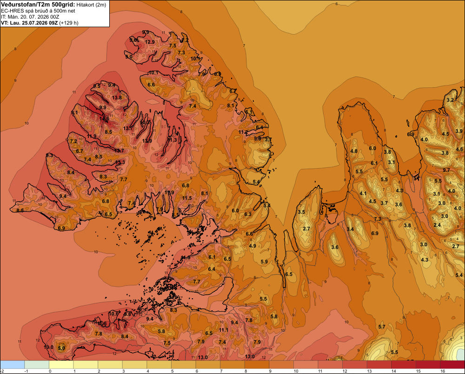Click the '11.1' temperature value on the map

click(224, 330)
